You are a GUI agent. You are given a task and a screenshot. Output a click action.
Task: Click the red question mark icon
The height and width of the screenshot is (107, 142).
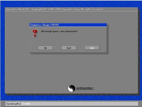(x=35, y=33)
